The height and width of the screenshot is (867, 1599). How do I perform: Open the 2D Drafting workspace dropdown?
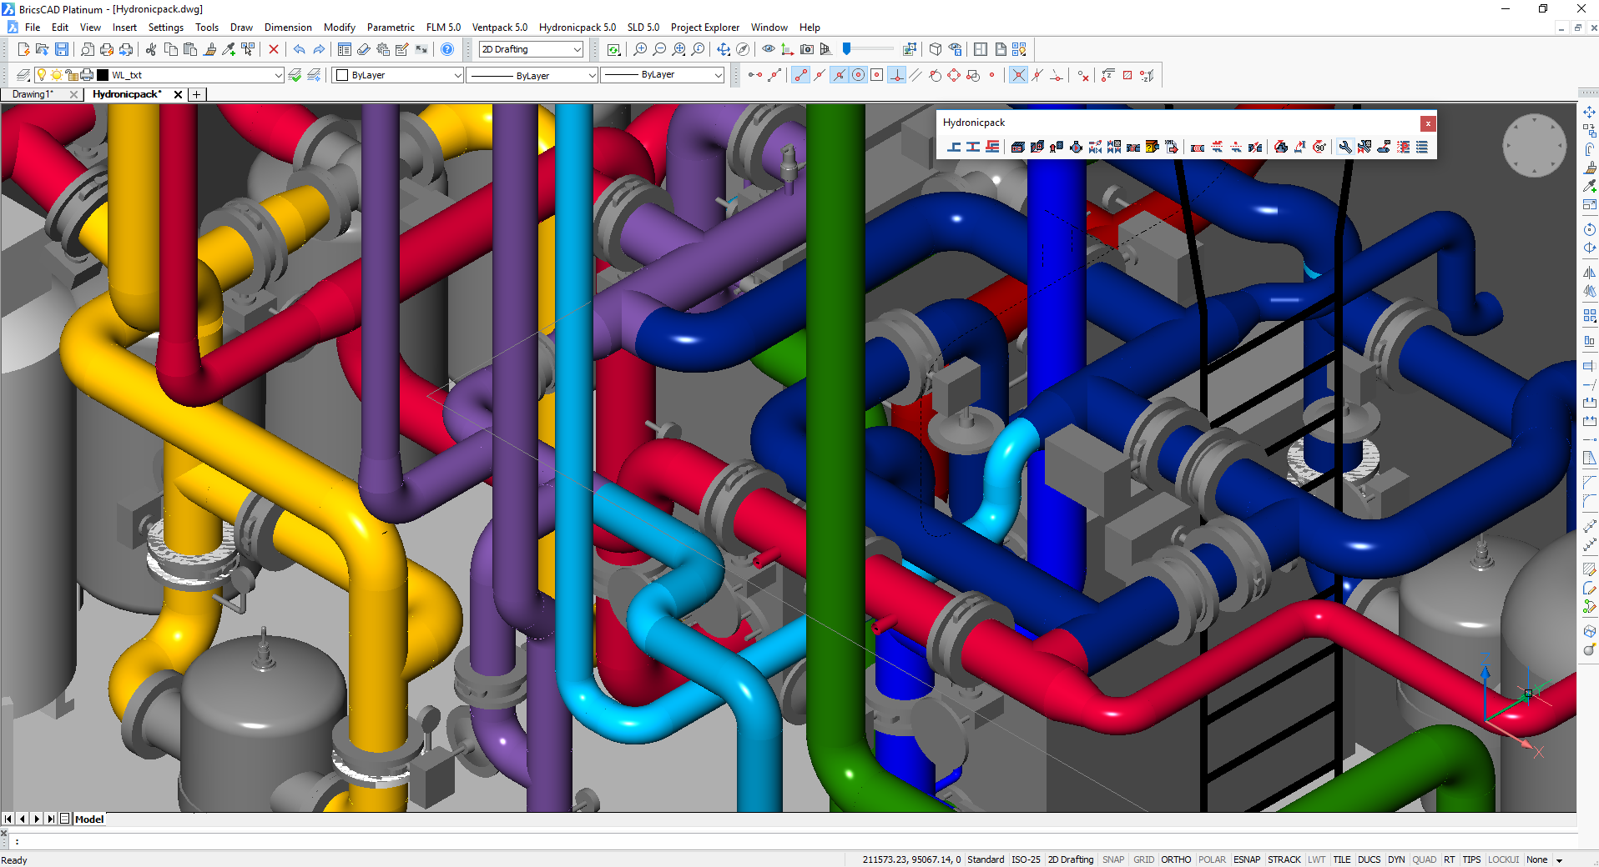coord(577,50)
